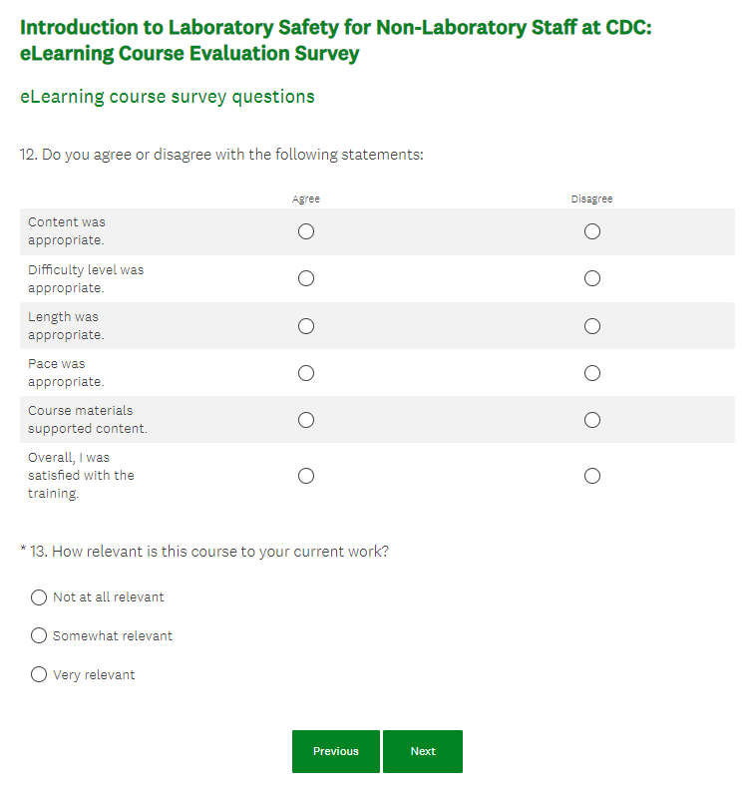
Task: Select Agree for Course materials supported content
Action: tap(306, 420)
